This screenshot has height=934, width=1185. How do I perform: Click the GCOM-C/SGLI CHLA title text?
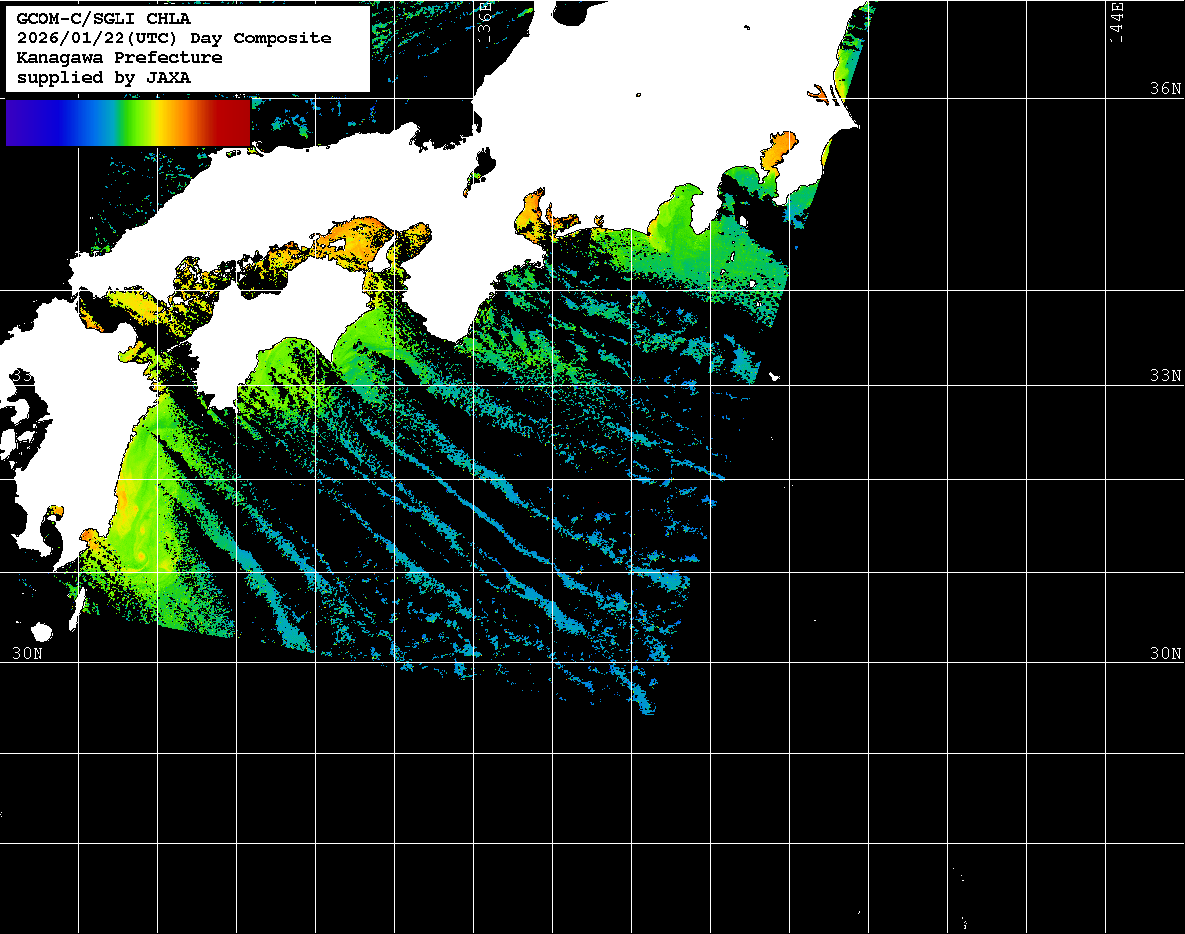click(104, 19)
